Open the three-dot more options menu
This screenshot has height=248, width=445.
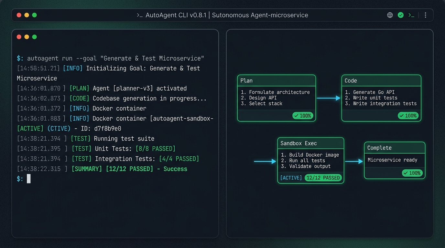point(425,15)
